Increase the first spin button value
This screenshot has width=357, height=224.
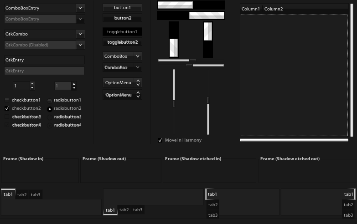(x=32, y=84)
